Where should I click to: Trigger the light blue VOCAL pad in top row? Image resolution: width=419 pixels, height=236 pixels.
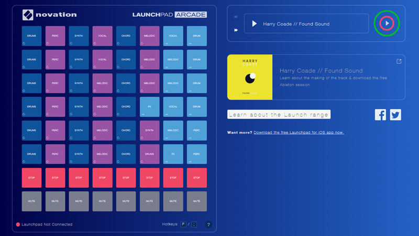173,36
